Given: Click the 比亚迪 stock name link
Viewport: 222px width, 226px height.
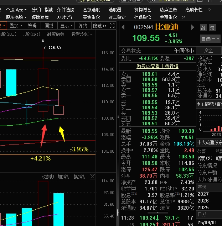Looking at the screenshot, I should [x=167, y=27].
